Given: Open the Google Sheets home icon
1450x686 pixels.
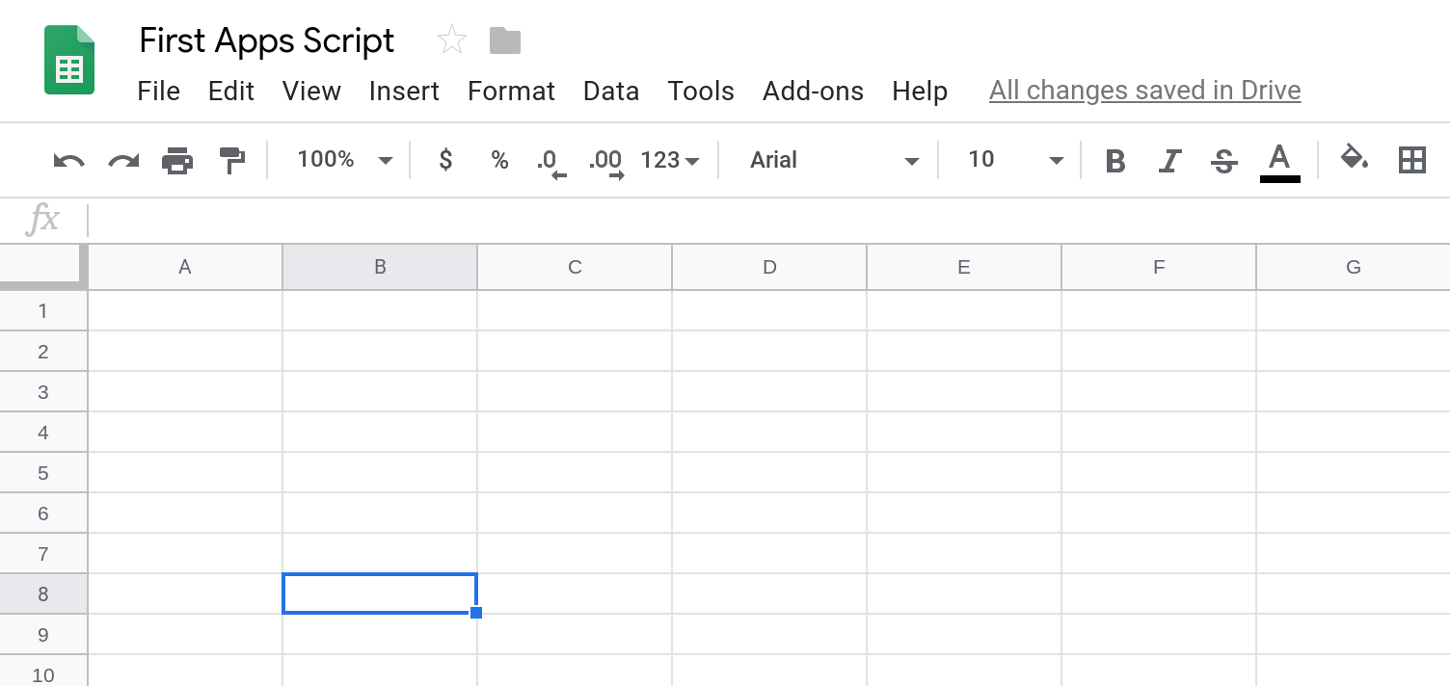Looking at the screenshot, I should 69,60.
